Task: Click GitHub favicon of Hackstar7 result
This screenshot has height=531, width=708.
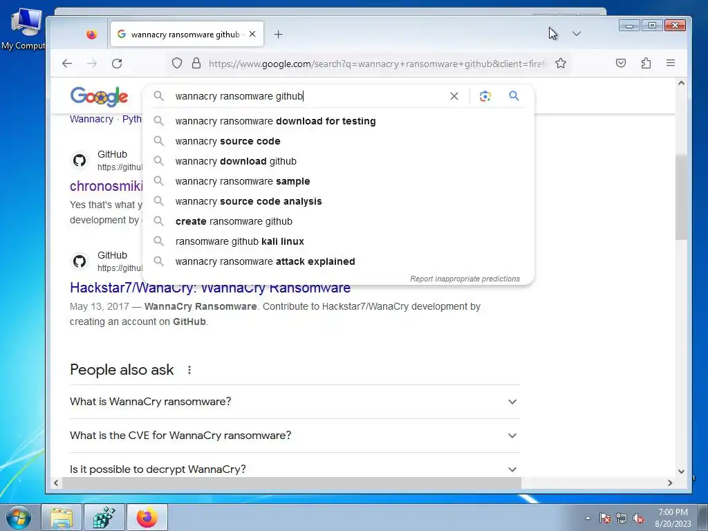Action: 80,261
